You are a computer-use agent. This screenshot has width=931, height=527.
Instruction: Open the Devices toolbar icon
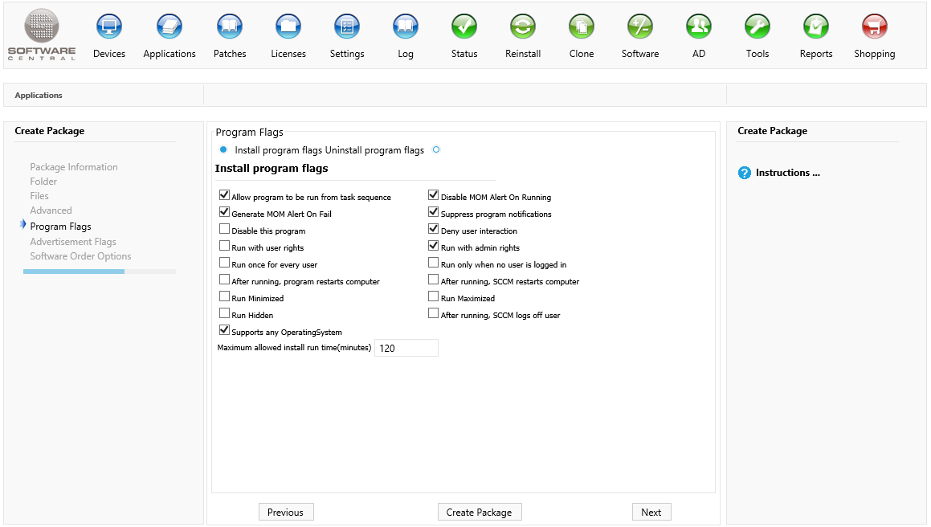coord(109,27)
